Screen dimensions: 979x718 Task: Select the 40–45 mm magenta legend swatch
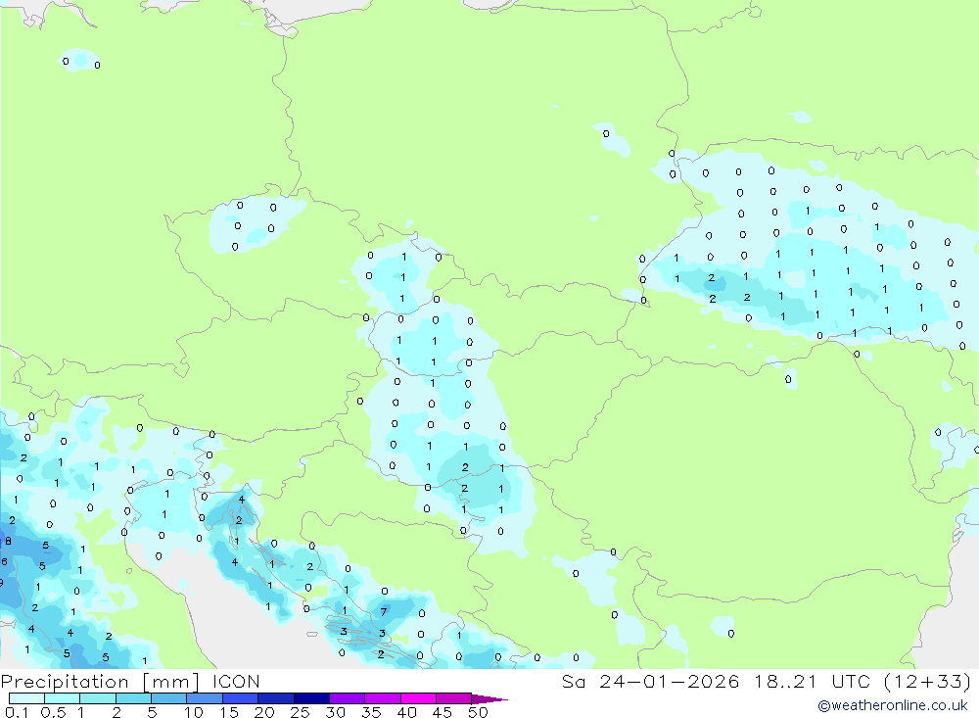[x=418, y=698]
